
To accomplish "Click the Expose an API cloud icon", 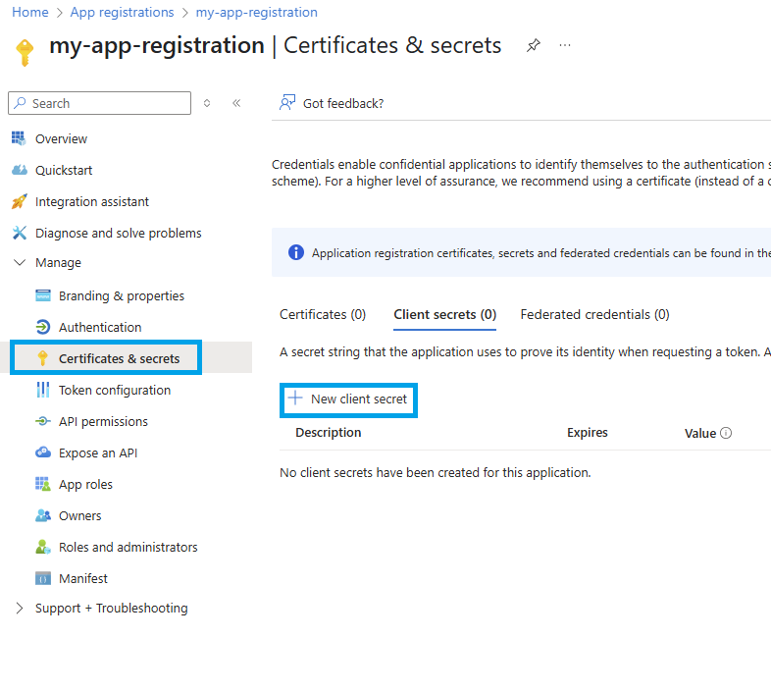I will pyautogui.click(x=43, y=452).
